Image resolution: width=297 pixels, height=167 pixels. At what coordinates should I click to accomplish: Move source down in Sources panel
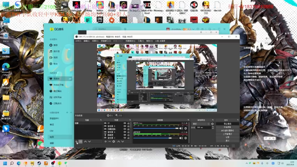point(123,141)
